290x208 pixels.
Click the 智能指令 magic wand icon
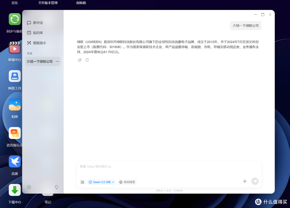coord(29,43)
